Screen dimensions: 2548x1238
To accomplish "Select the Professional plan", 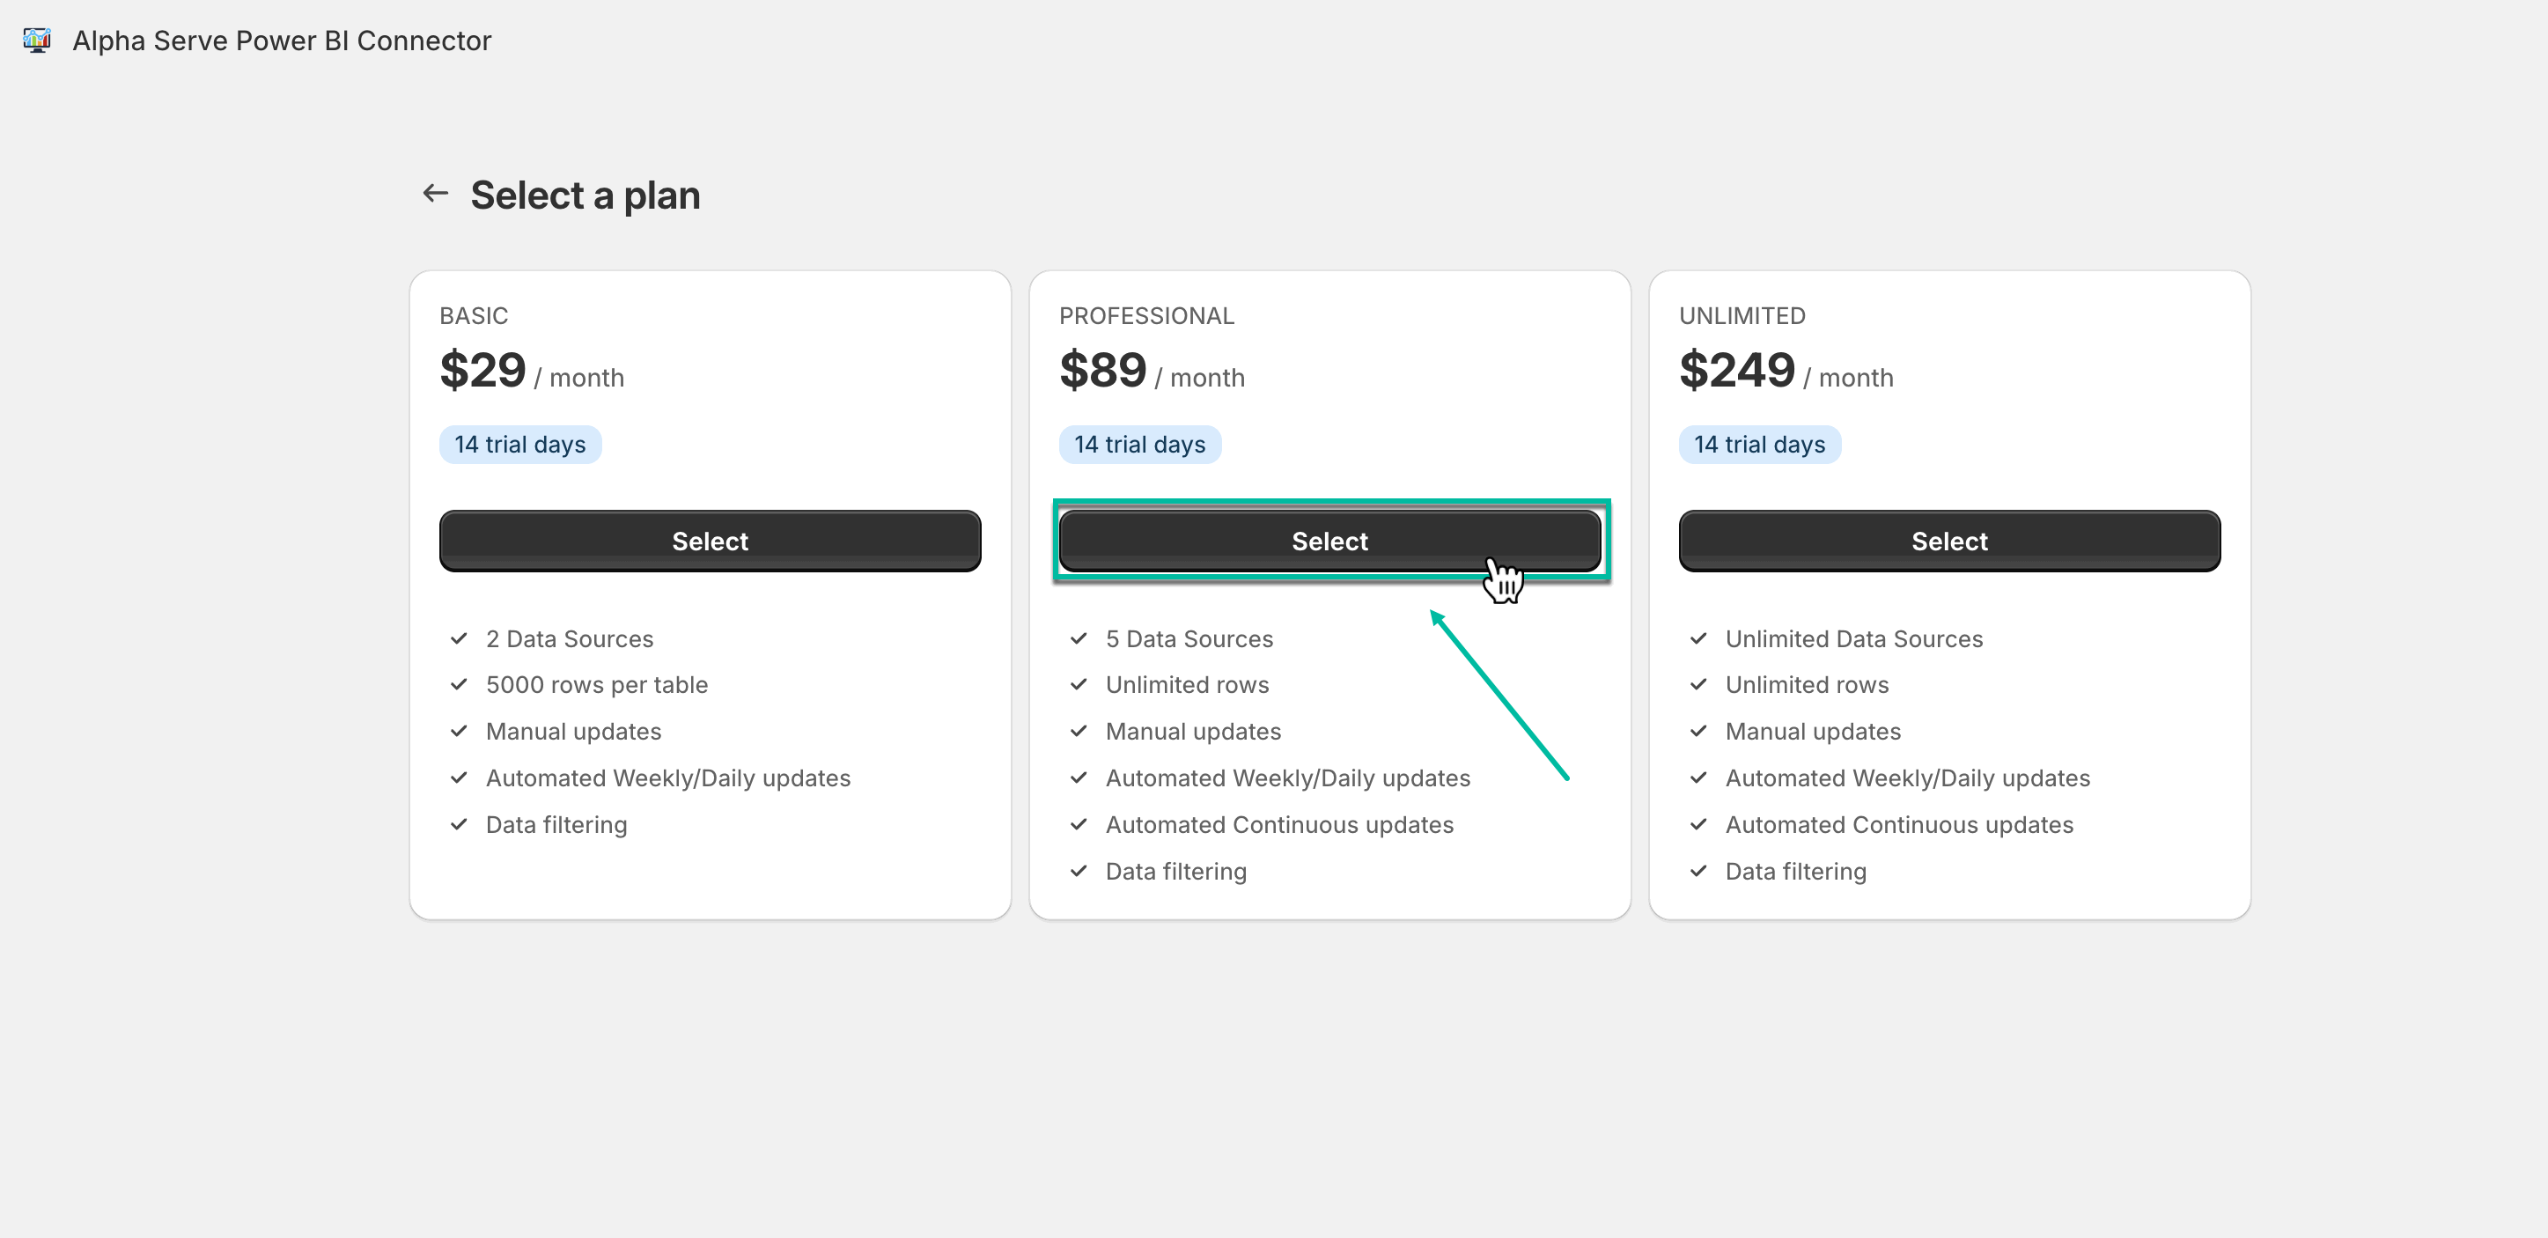I will click(x=1329, y=541).
